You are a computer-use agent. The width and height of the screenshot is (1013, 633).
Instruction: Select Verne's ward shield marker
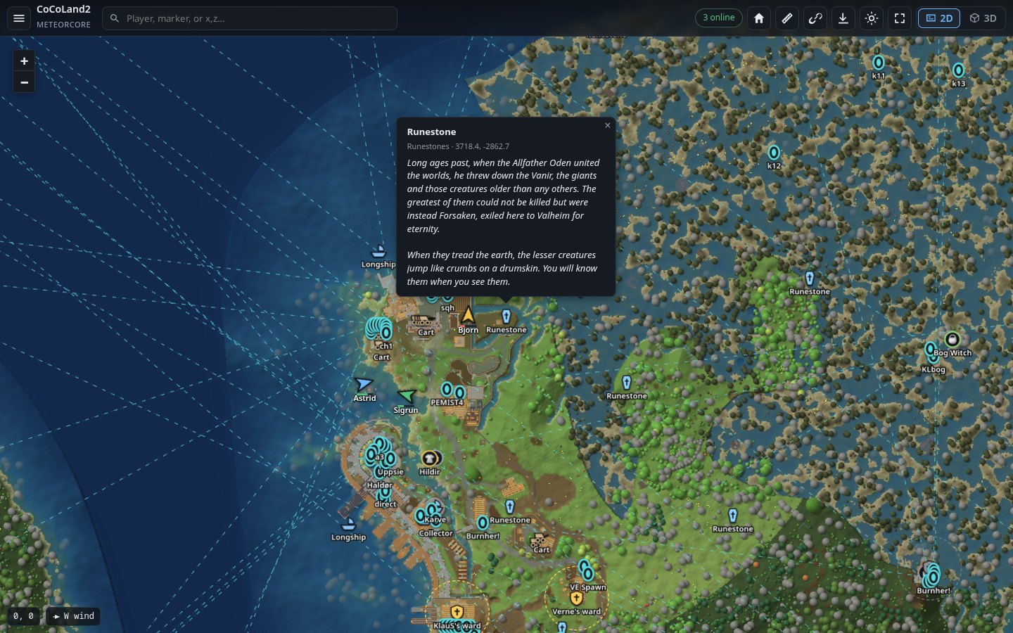(x=576, y=599)
